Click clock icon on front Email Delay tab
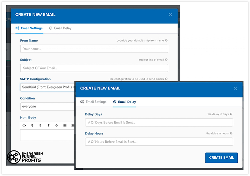 click(115, 102)
